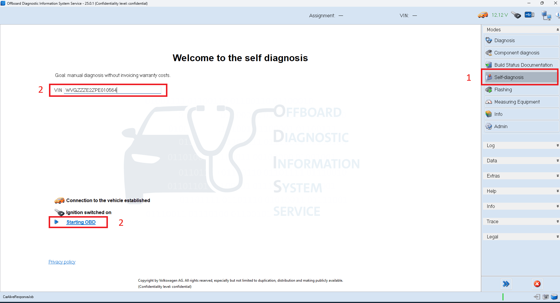The height and width of the screenshot is (303, 560).
Task: Click the ignition key icon in header
Action: [516, 15]
